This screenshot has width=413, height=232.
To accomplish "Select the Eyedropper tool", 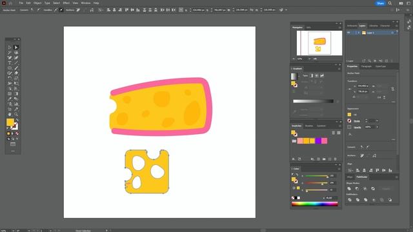I will pos(10,99).
